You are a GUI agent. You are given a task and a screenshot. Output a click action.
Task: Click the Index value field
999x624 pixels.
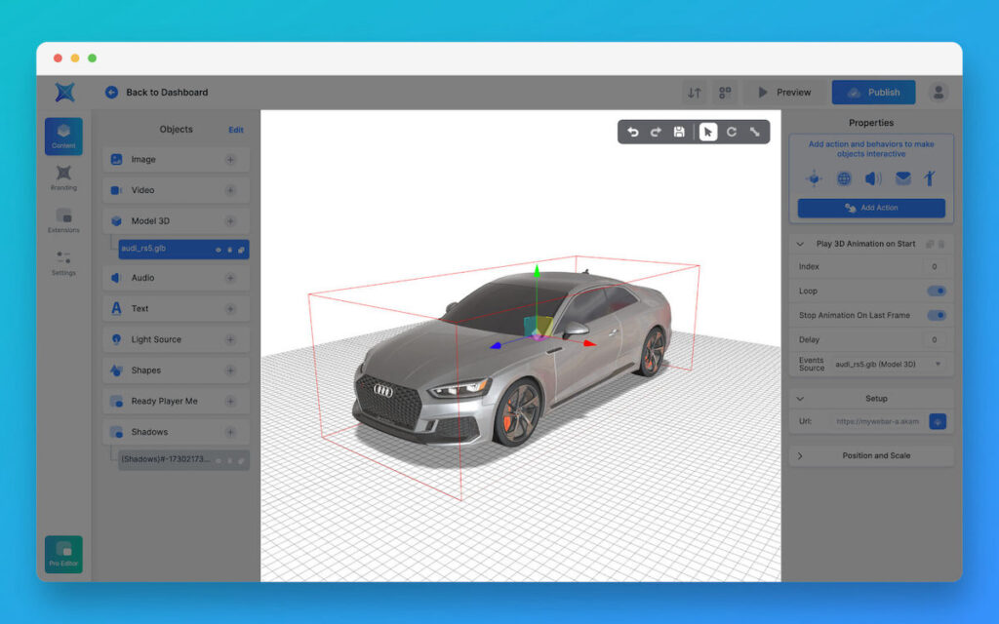click(934, 266)
